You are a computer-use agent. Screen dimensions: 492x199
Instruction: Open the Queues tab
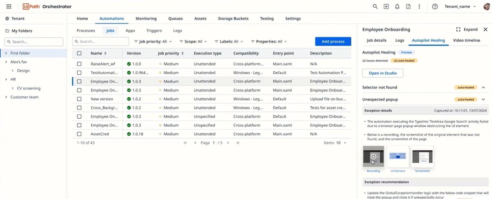(175, 19)
